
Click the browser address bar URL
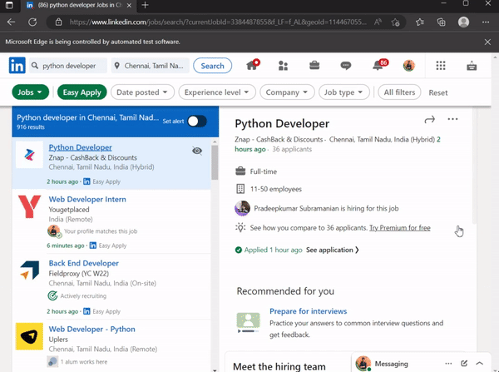tap(218, 22)
